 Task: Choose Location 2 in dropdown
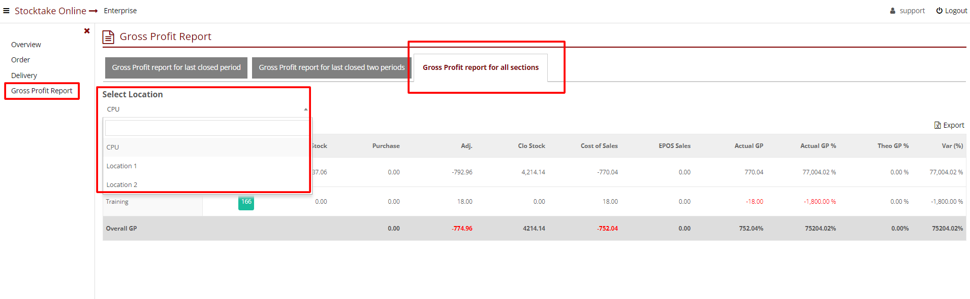point(122,184)
